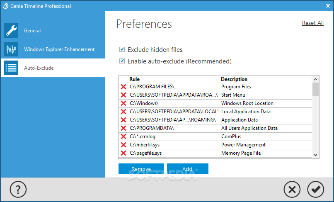Cancel preferences with round X icon

292,189
